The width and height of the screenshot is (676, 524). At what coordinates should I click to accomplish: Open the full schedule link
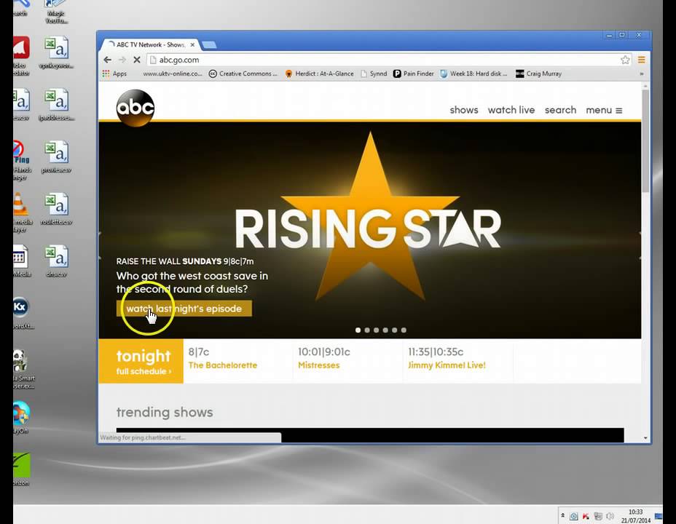144,371
